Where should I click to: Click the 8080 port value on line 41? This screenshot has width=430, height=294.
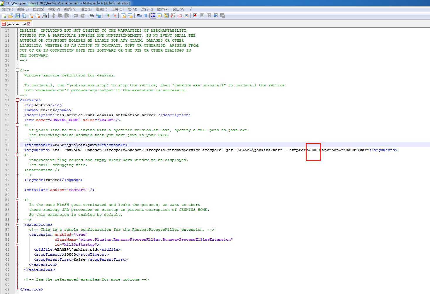point(315,150)
